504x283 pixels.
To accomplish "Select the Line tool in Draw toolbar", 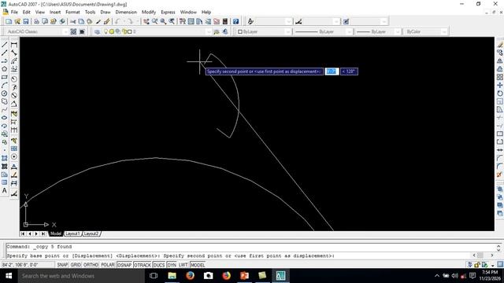I will click(5, 45).
